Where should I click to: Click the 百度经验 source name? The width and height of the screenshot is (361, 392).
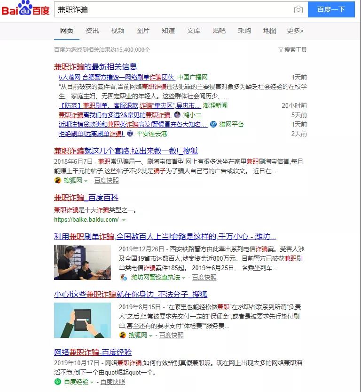[76, 382]
